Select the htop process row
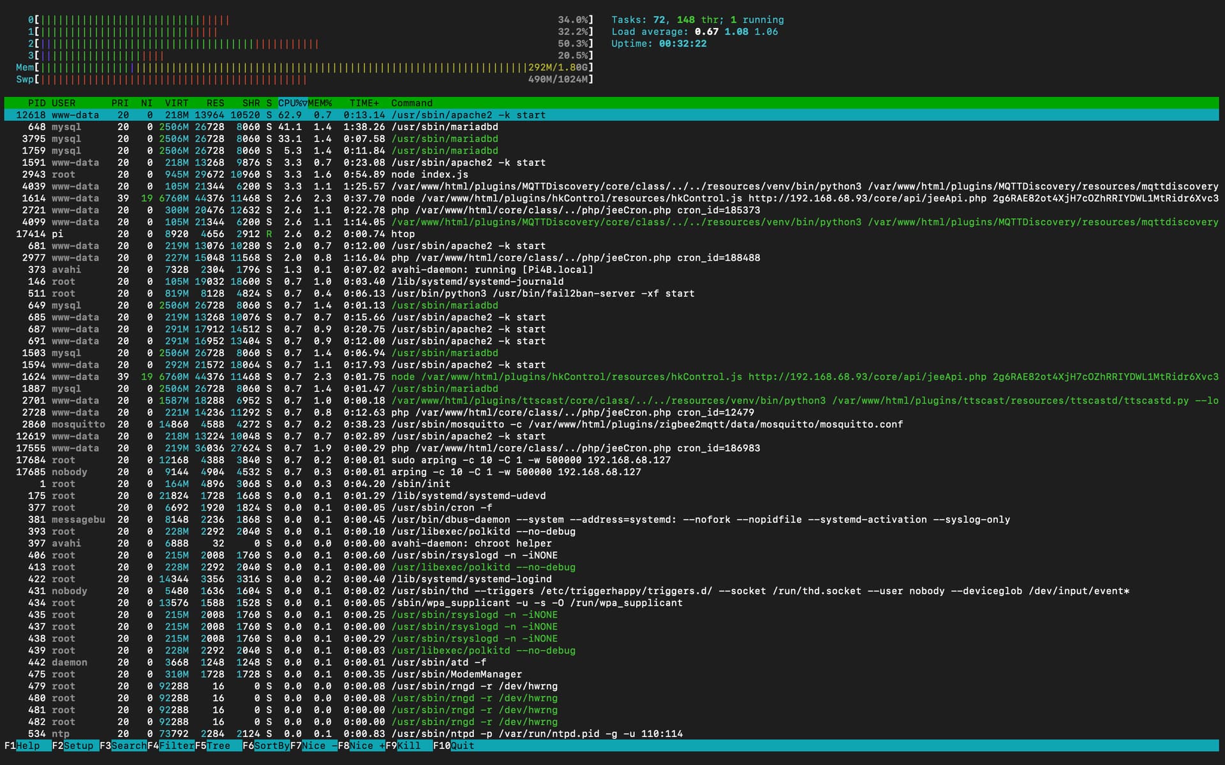The height and width of the screenshot is (765, 1225). tap(403, 234)
